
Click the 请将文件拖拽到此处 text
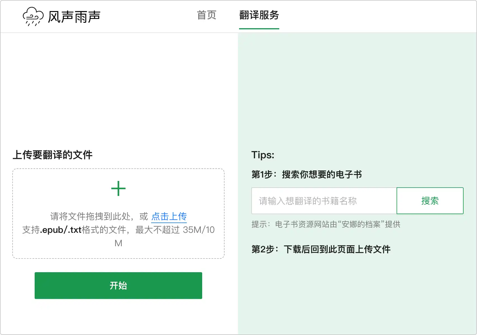[x=90, y=216]
